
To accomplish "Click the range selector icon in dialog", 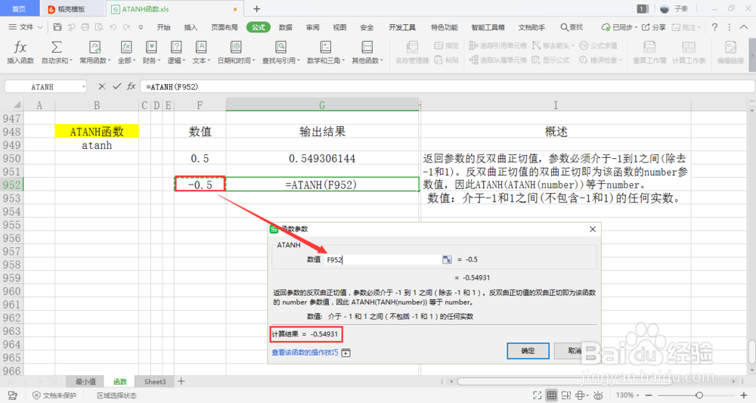I will coord(447,259).
